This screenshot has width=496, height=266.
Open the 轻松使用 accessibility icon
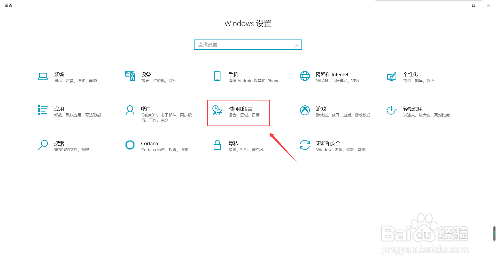(x=392, y=110)
